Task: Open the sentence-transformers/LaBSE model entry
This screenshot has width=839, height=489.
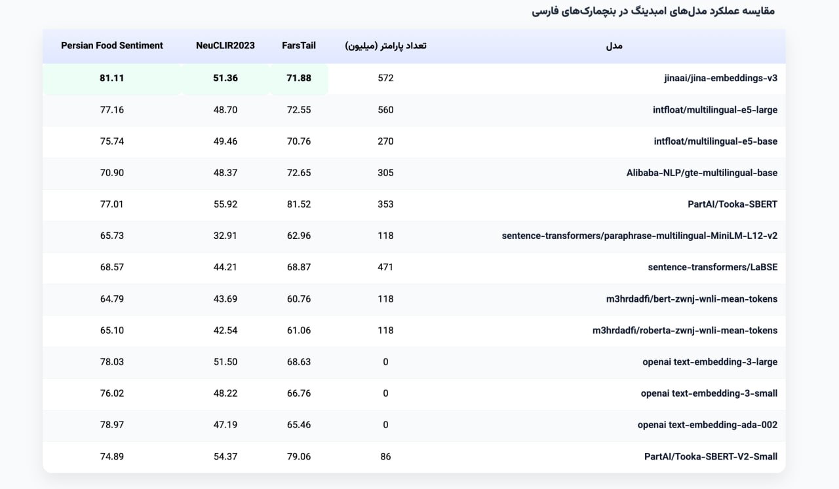Action: click(712, 267)
